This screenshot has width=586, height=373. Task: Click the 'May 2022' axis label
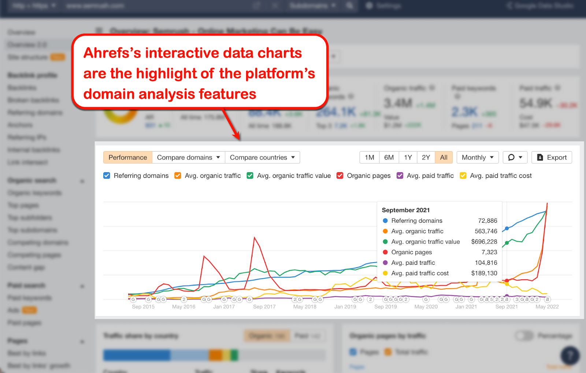click(547, 307)
